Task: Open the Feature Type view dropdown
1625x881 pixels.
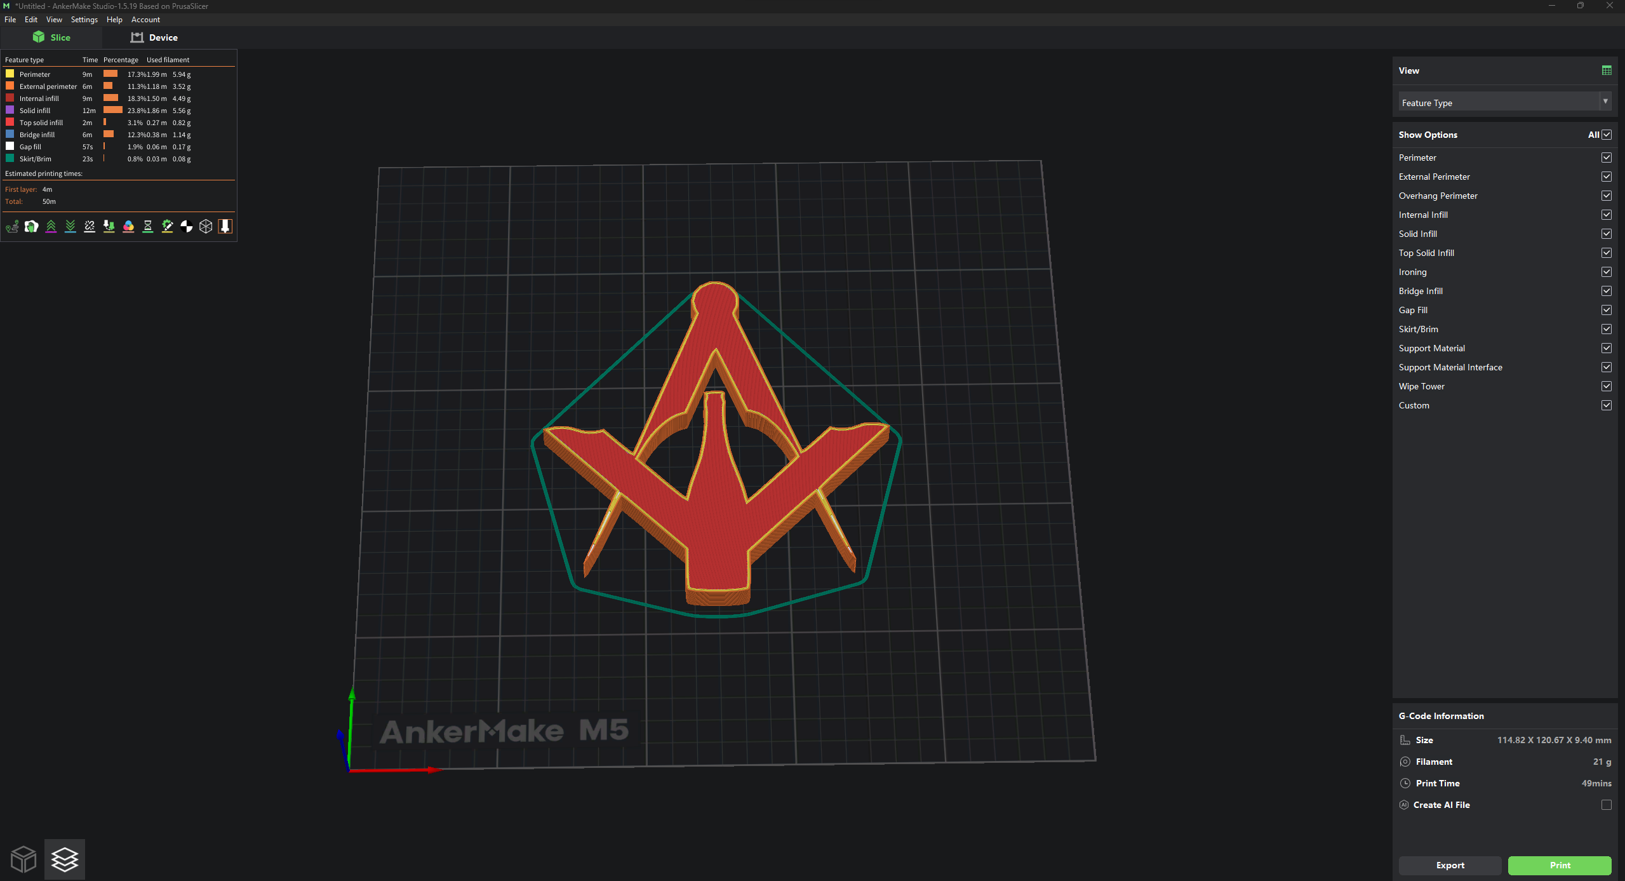Action: [1504, 102]
